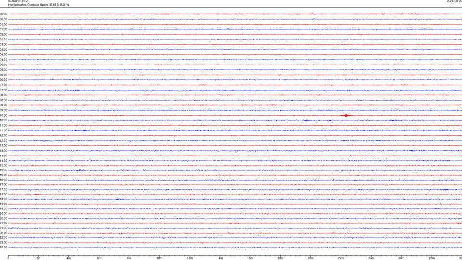
Task: Select the 21:00 time label
Action: pos(3,223)
